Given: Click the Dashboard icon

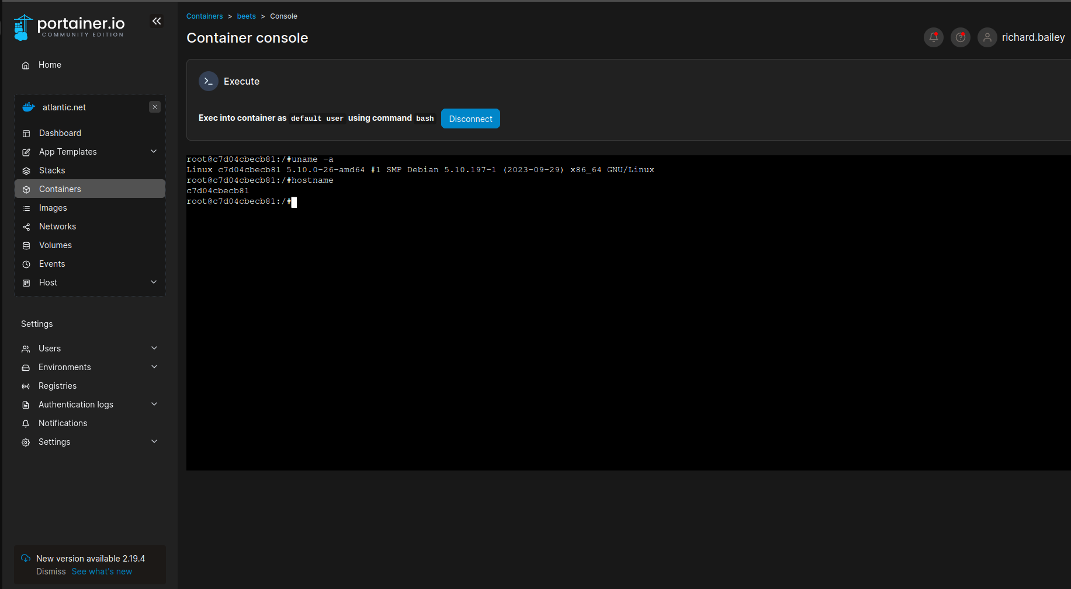Looking at the screenshot, I should pos(26,134).
